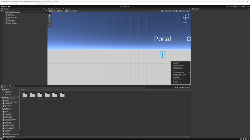250x140 pixels.
Task: Toggle the 2D view mode button
Action: [167, 11]
